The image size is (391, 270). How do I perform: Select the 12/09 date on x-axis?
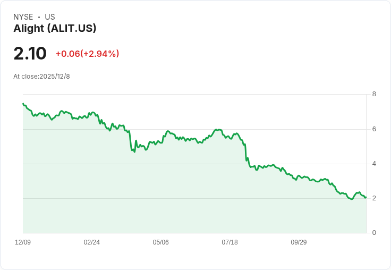click(x=23, y=242)
